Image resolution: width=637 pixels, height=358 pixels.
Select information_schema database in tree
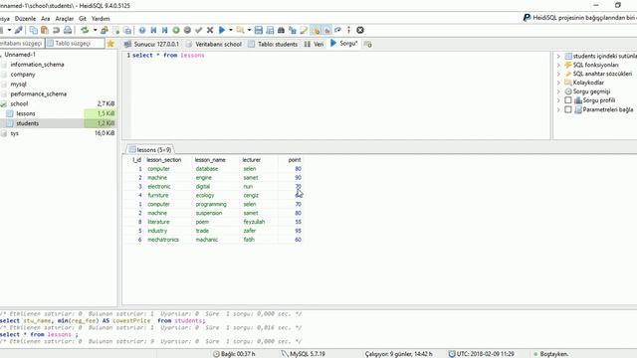(37, 65)
